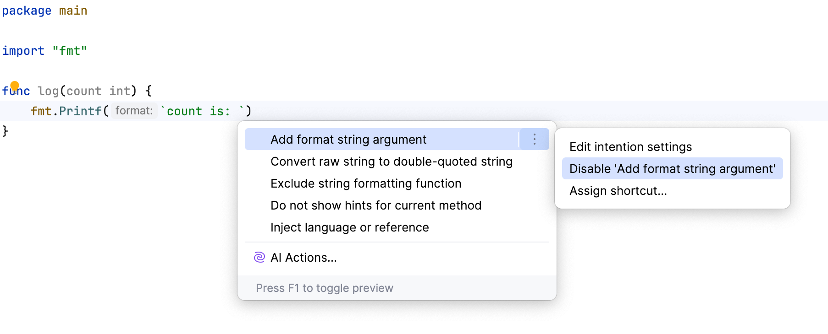Disable 'Add format string argument' intention
828x334 pixels.
tap(672, 168)
